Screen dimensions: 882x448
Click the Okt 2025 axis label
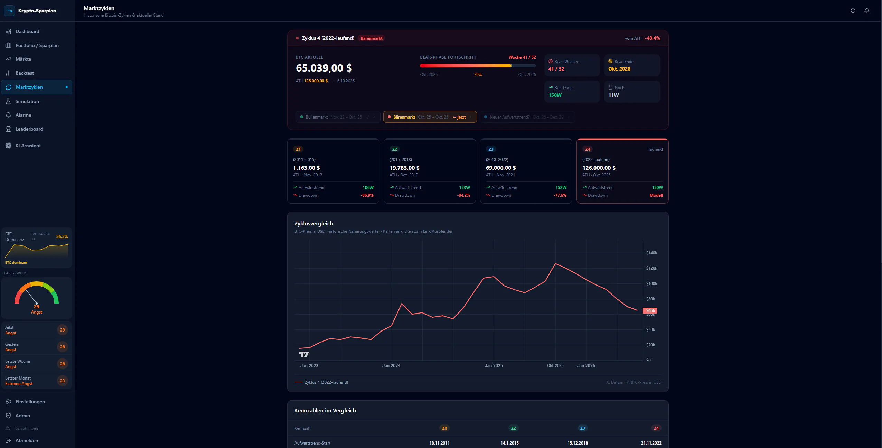(555, 366)
